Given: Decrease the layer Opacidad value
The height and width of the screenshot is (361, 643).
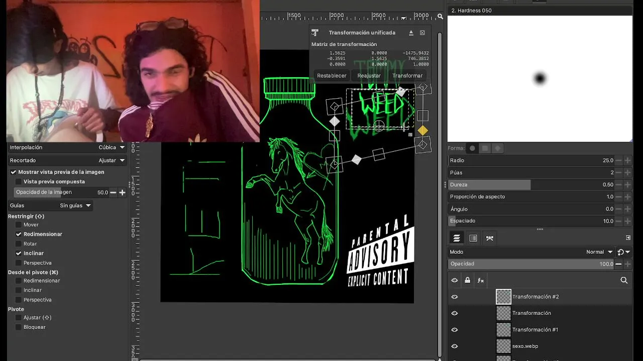Looking at the screenshot, I should click(x=618, y=264).
